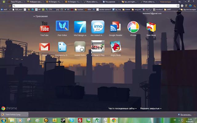Open the tf2in bookmark
The image size is (197, 123).
tap(88, 10)
